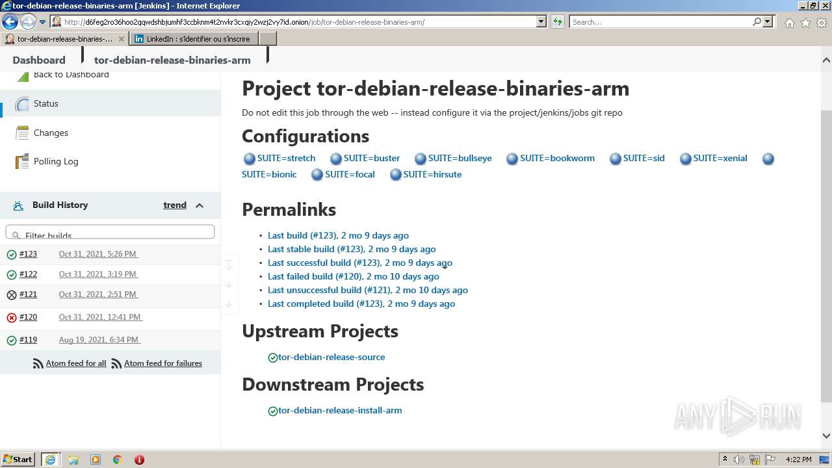Image resolution: width=832 pixels, height=468 pixels.
Task: Open SUITE=bullseye configuration
Action: 460,158
